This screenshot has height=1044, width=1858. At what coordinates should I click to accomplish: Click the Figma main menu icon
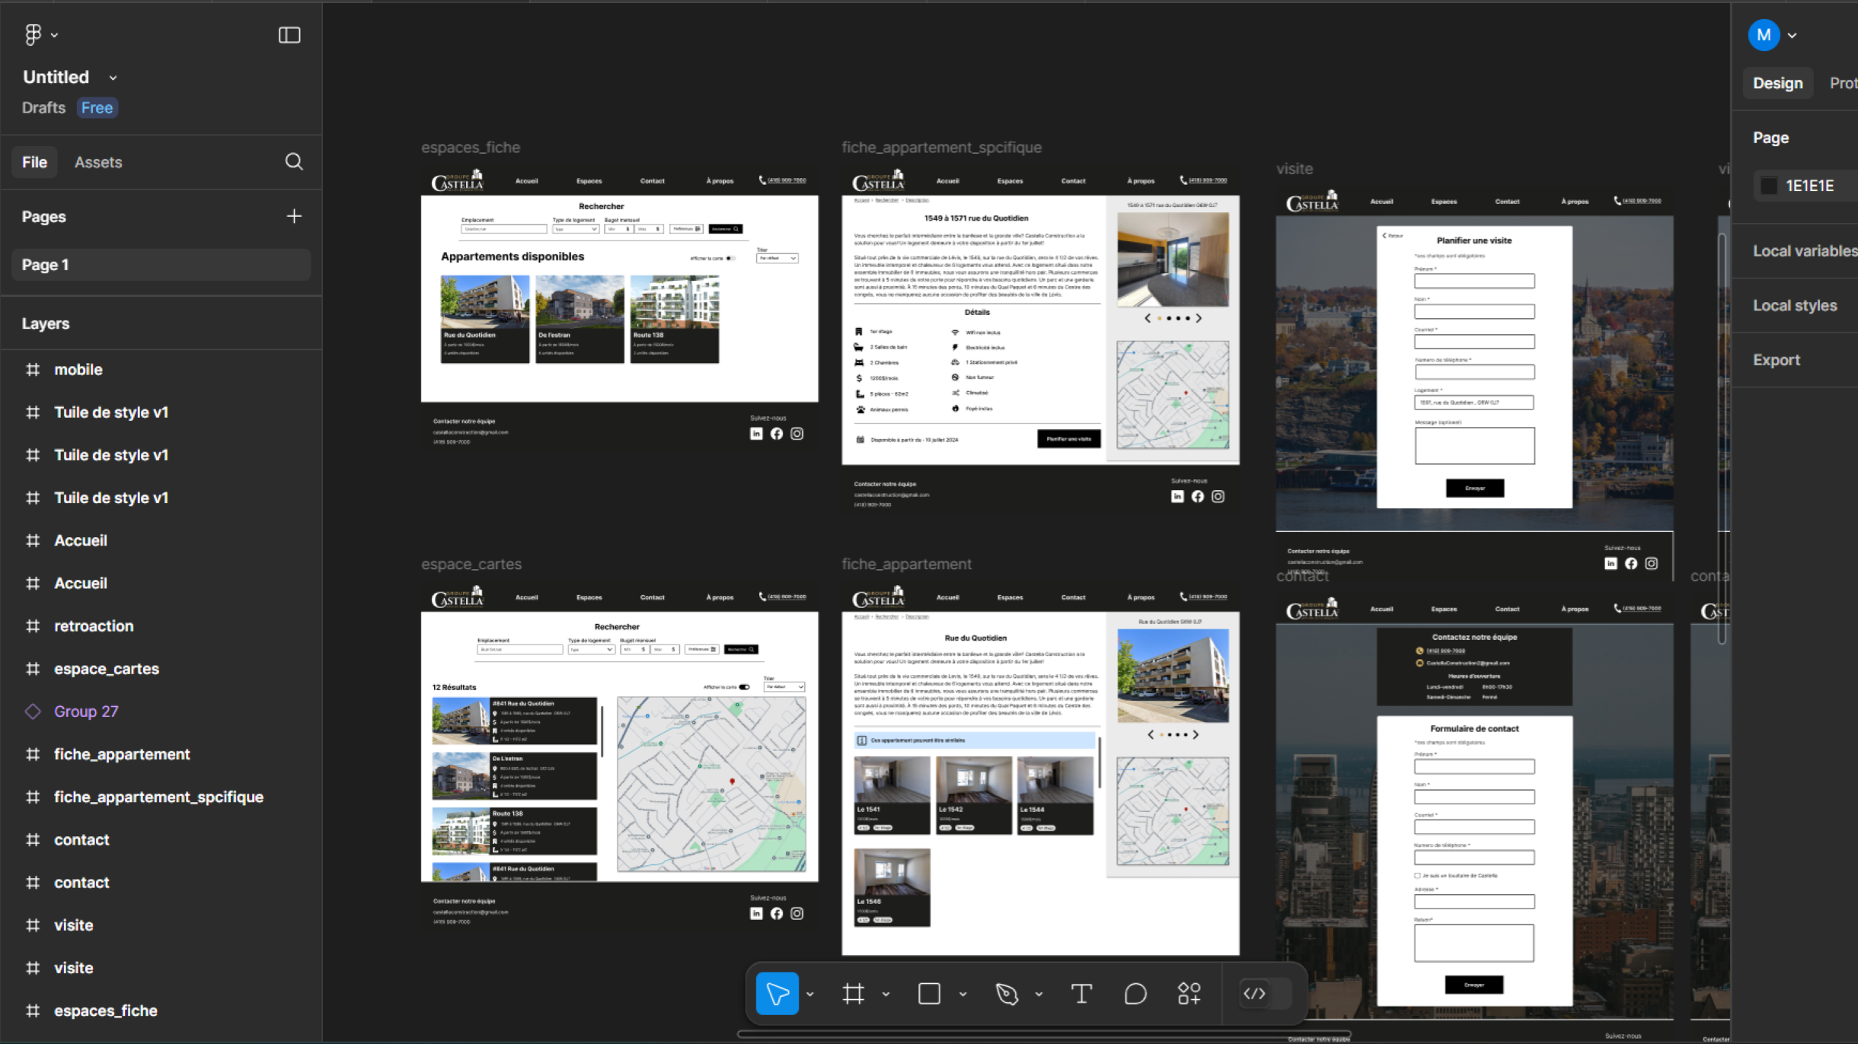[33, 34]
